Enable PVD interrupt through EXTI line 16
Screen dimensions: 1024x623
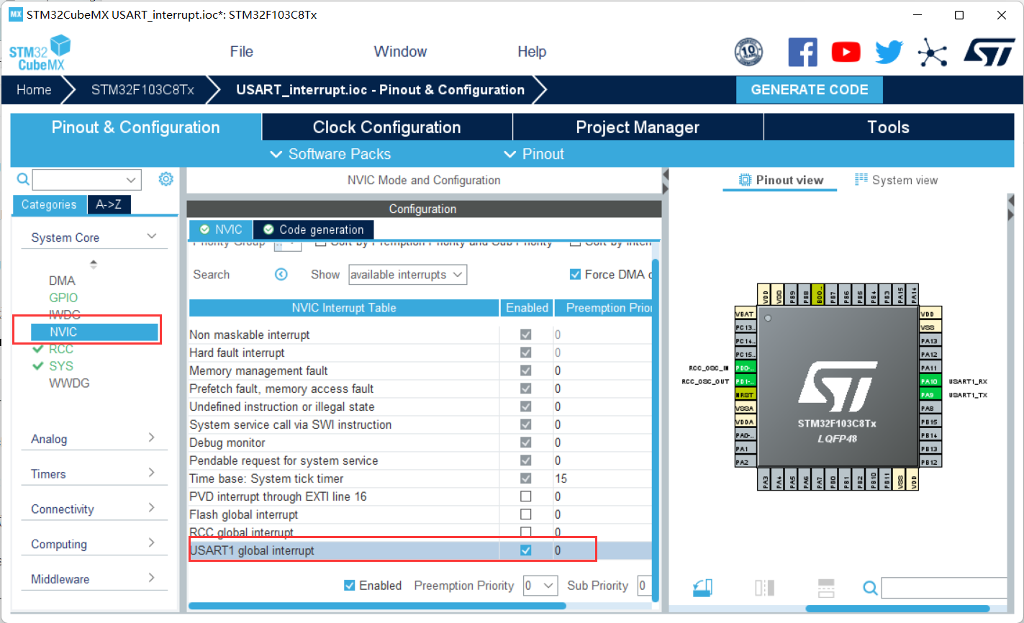(x=526, y=496)
